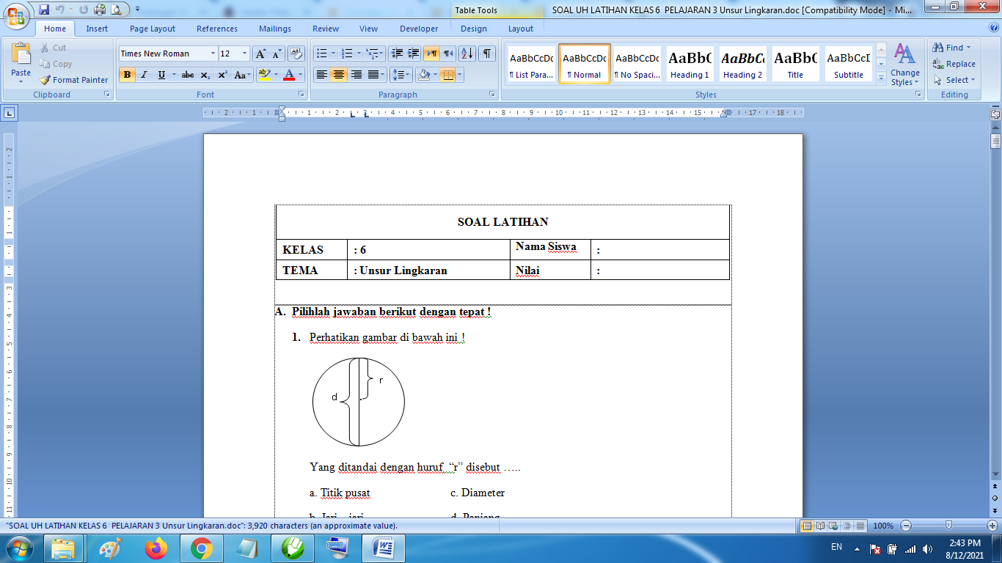
Task: Toggle Left-to-Right text direction
Action: click(431, 54)
